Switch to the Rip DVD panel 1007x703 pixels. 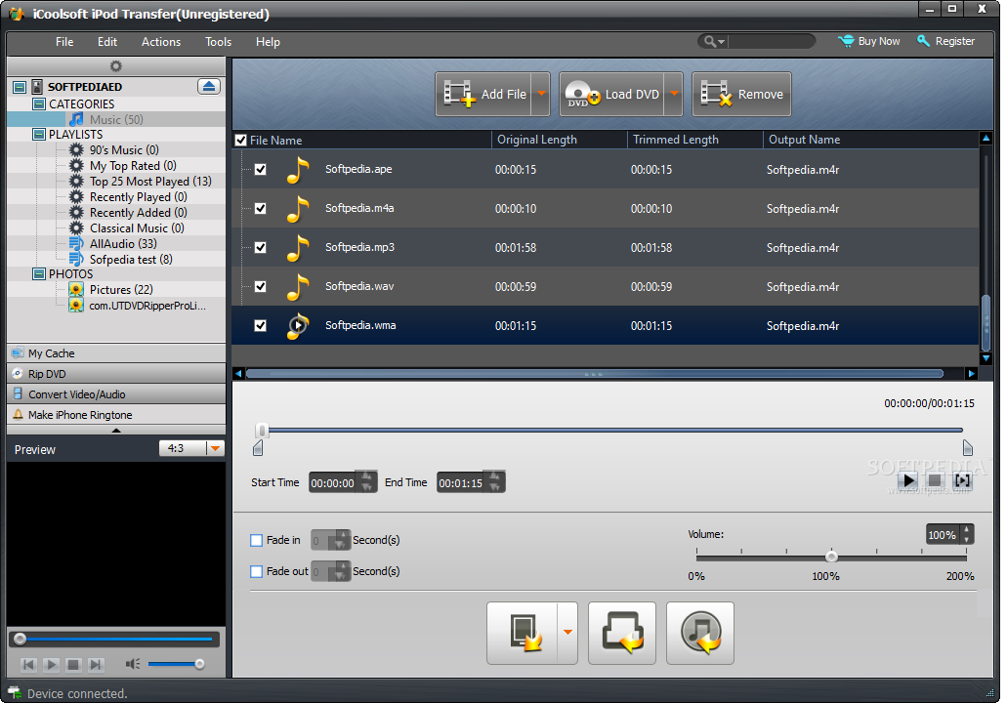116,374
